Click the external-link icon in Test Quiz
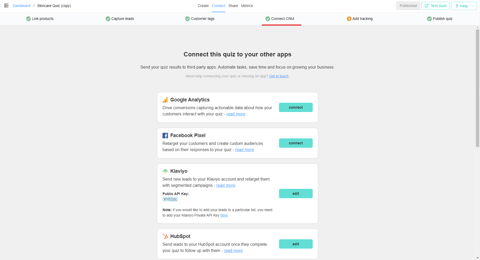 [427, 6]
